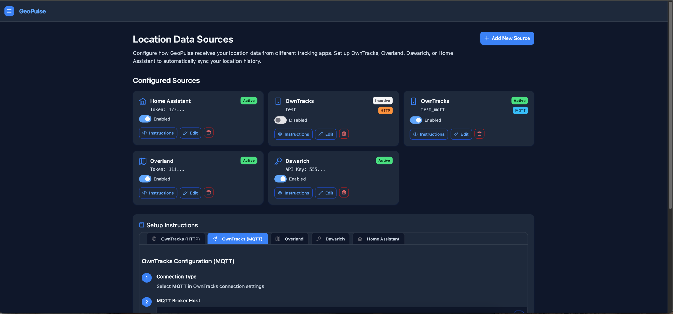Delete the Home Assistant source
The height and width of the screenshot is (314, 673).
point(209,133)
